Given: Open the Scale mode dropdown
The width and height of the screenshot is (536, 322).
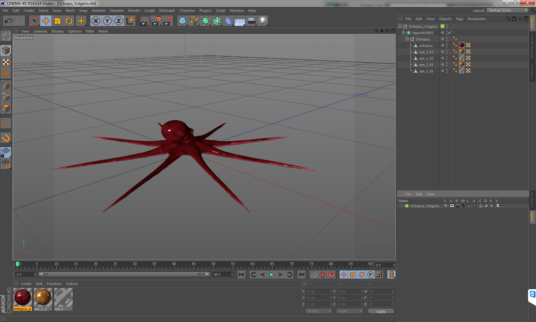Looking at the screenshot, I should 350,311.
